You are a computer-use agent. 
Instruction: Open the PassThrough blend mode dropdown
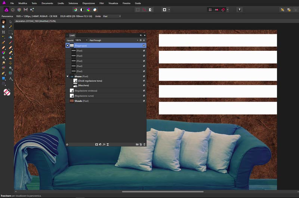(114, 40)
